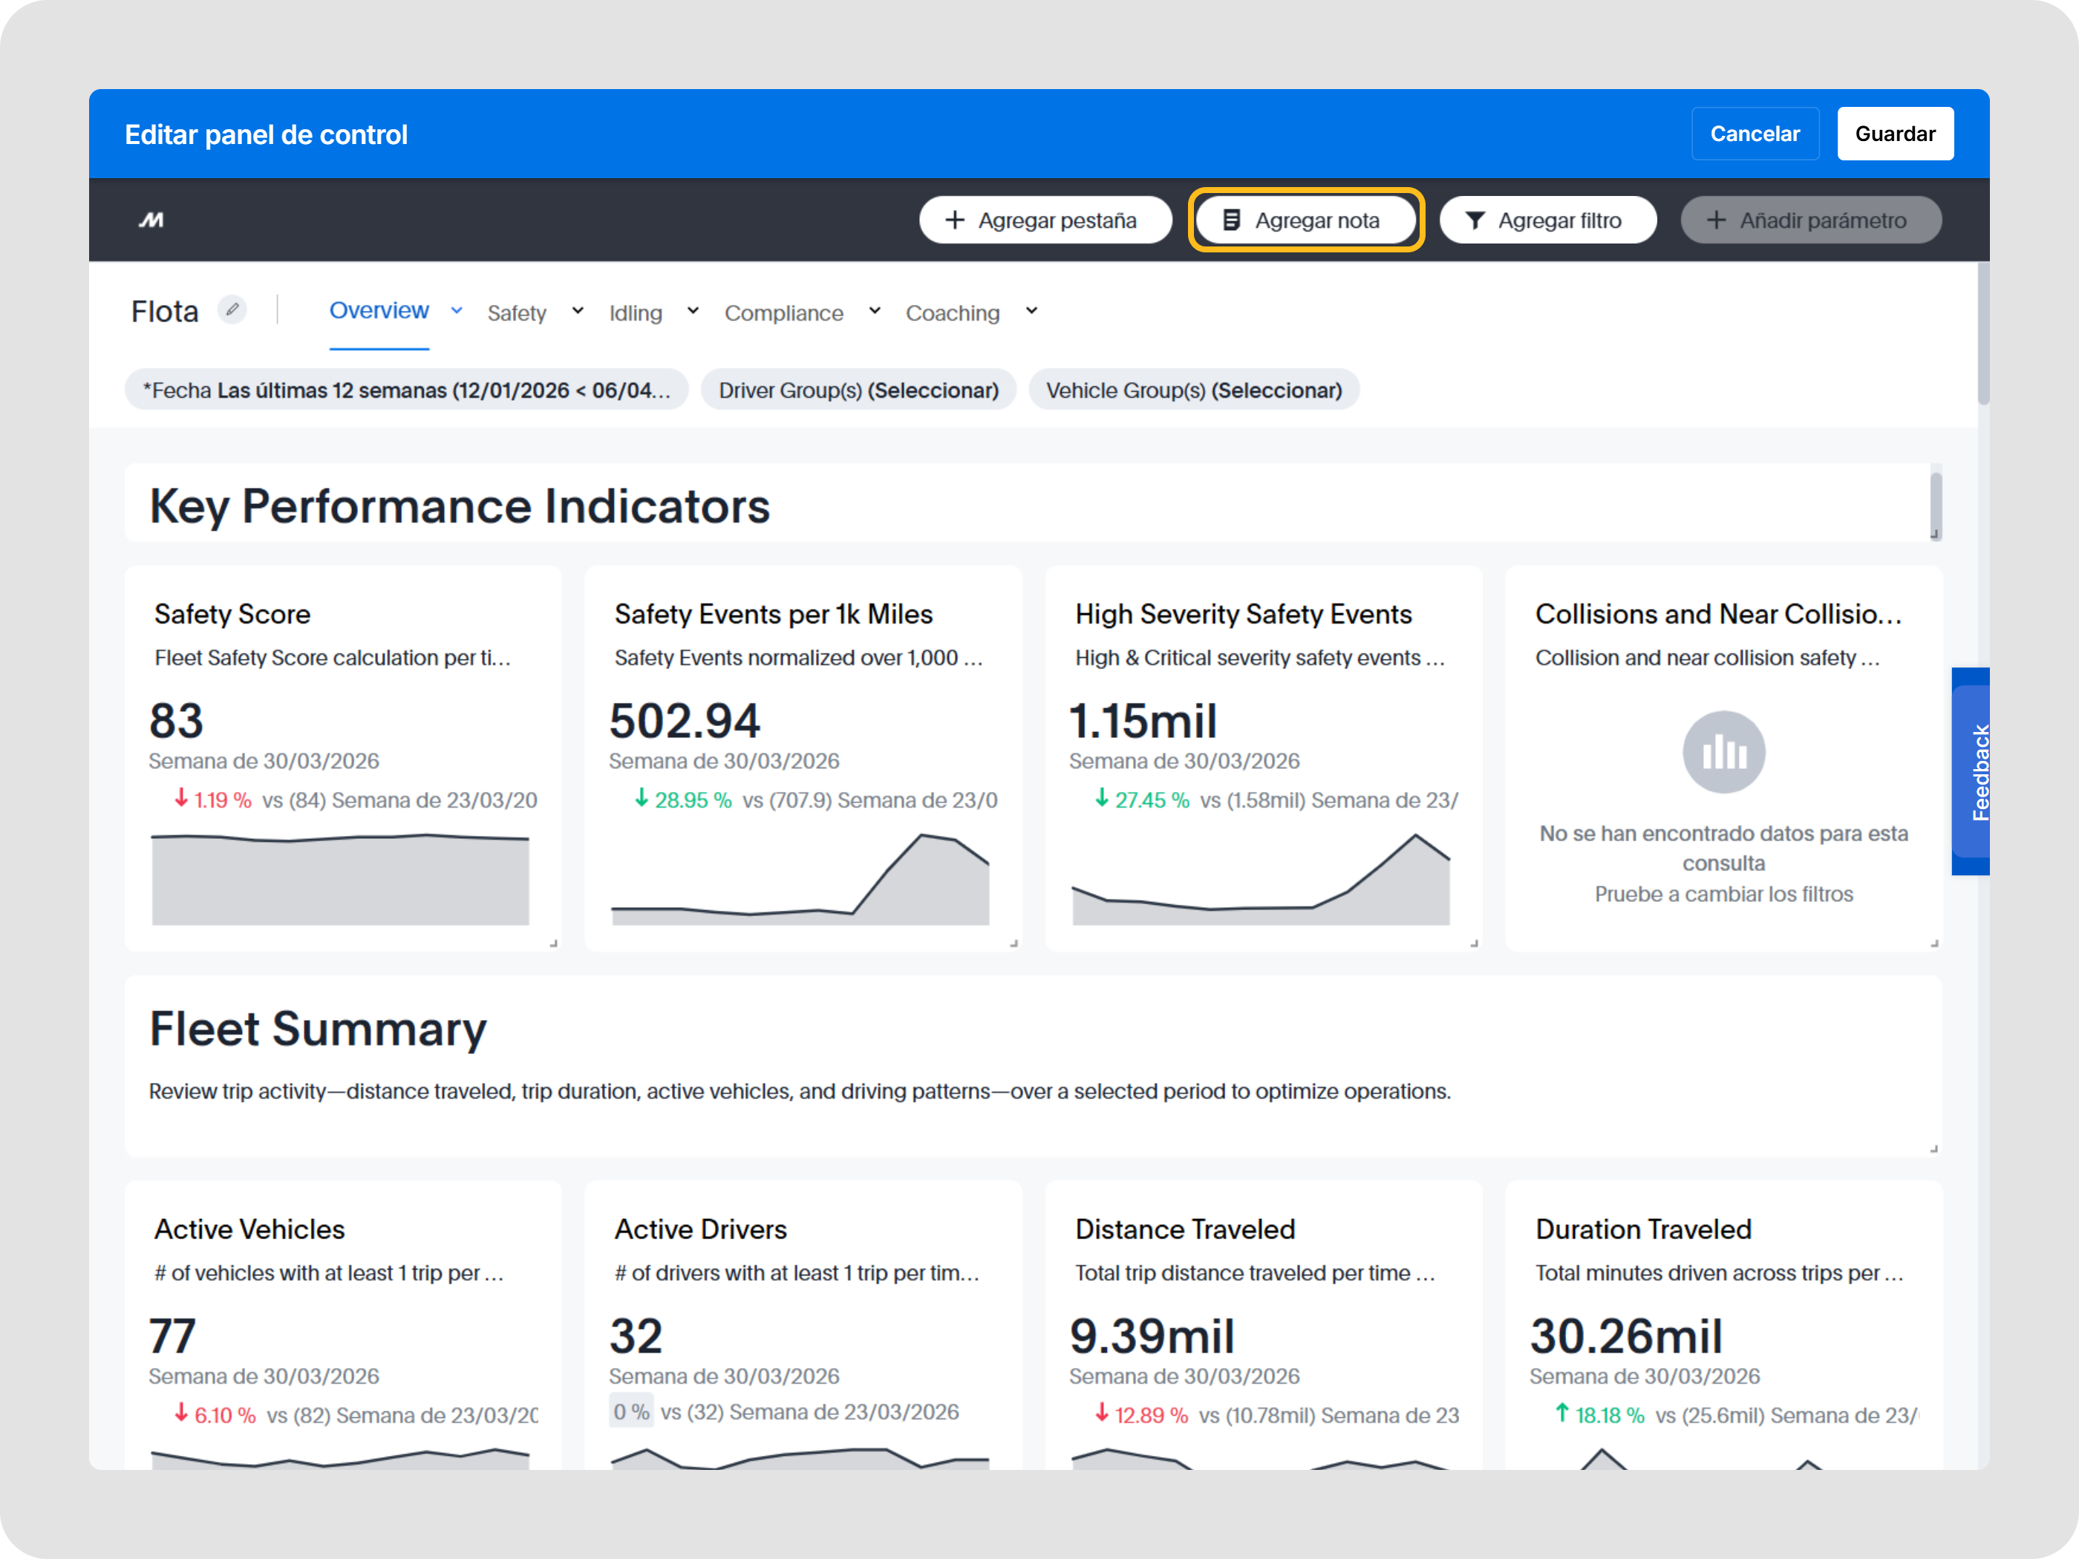Image resolution: width=2079 pixels, height=1559 pixels.
Task: Open the Safety tab dropdown arrow
Action: (x=577, y=311)
